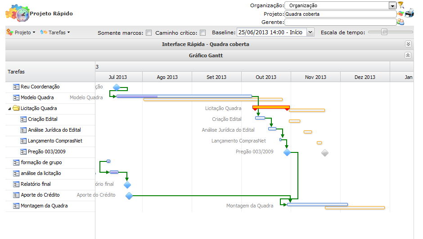Click the Escala de tempo slider handle
Image resolution: width=423 pixels, height=239 pixels.
tap(384, 32)
